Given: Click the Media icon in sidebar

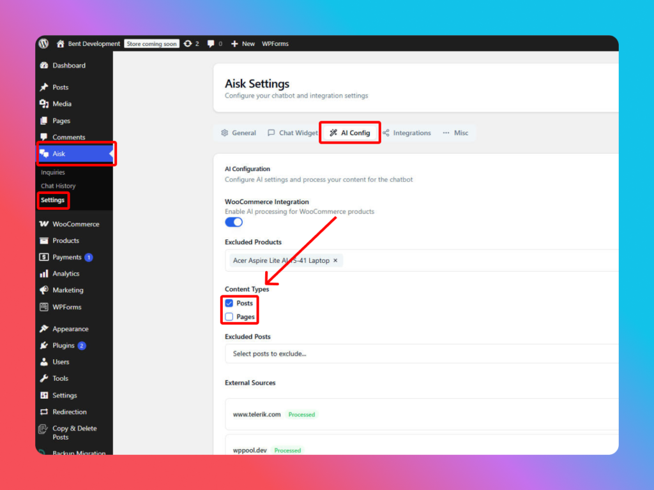Looking at the screenshot, I should click(x=44, y=104).
